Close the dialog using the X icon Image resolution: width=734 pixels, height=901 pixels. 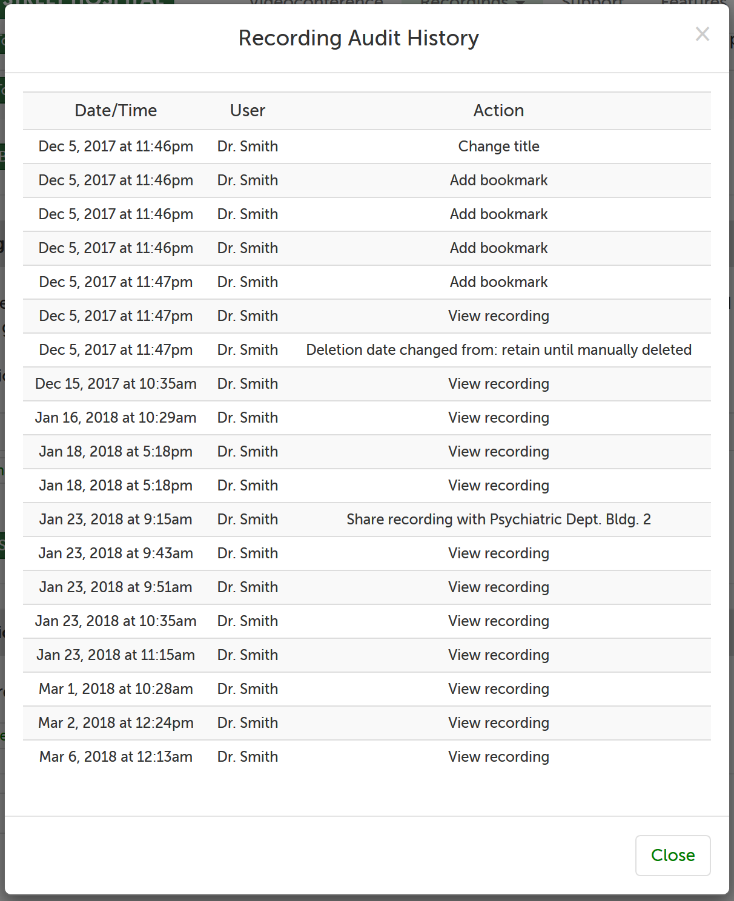tap(703, 35)
